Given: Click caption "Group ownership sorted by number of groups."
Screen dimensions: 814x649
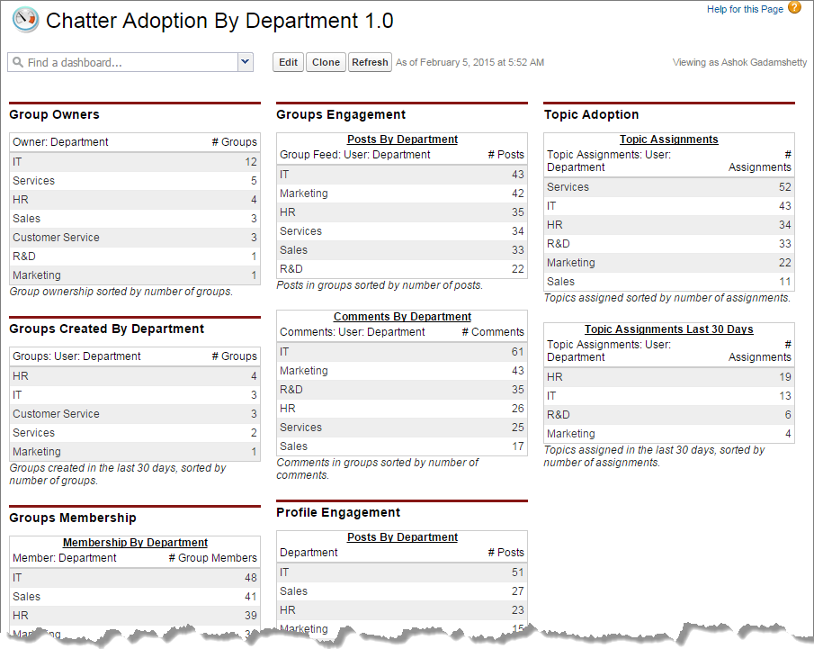Looking at the screenshot, I should 121,292.
